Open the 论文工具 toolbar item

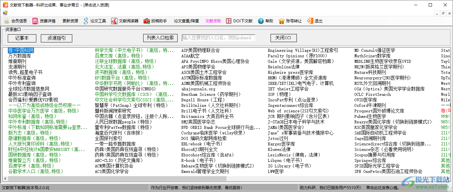(x=95, y=21)
